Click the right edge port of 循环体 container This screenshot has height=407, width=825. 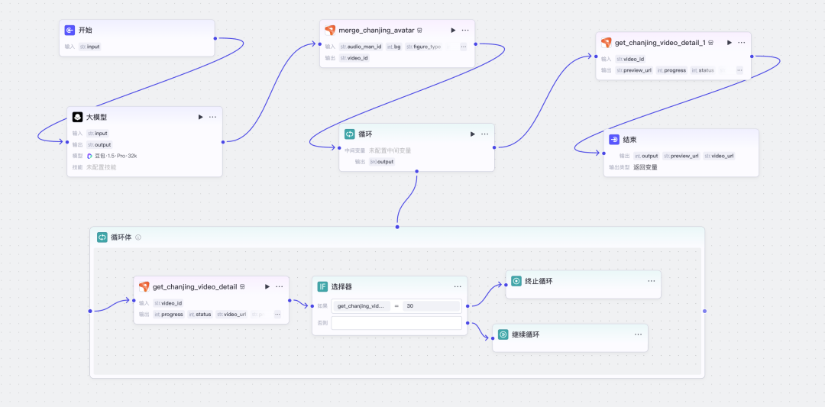(x=704, y=311)
